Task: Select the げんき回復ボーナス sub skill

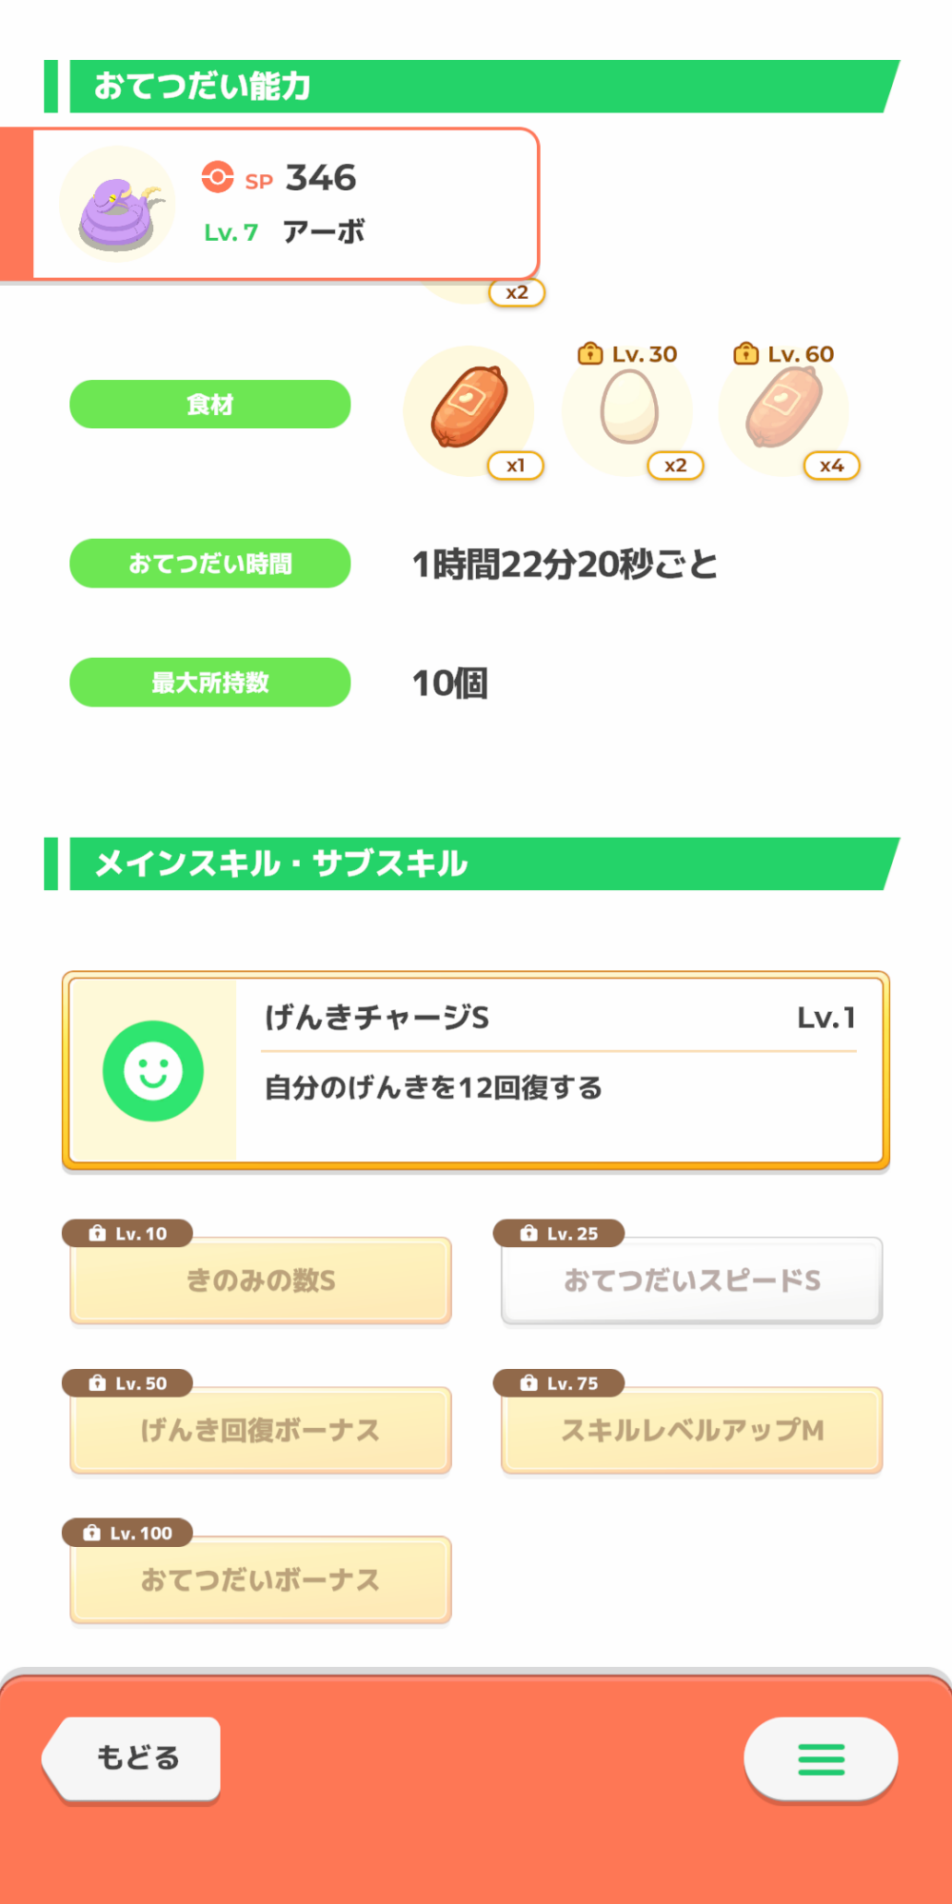Action: [261, 1430]
